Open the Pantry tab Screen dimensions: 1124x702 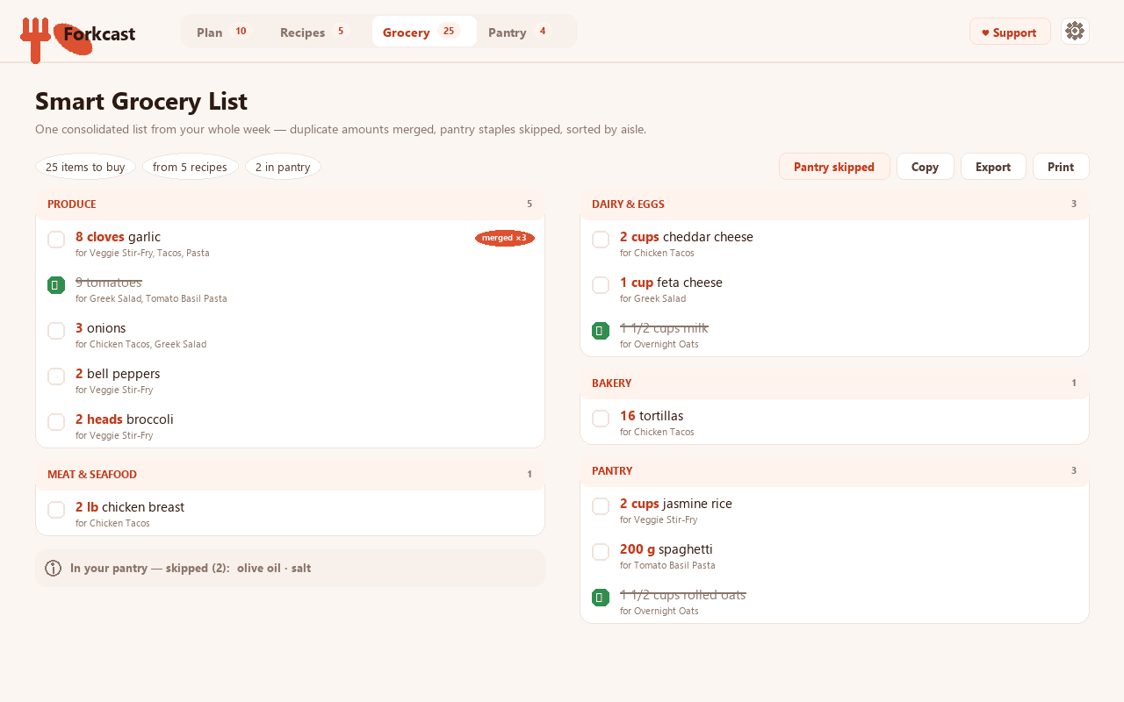[519, 32]
